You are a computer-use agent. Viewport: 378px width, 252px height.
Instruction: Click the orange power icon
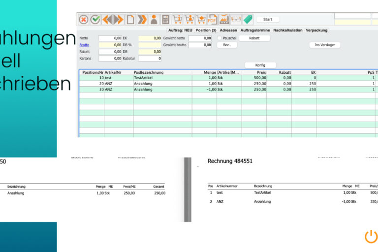(x=371, y=236)
